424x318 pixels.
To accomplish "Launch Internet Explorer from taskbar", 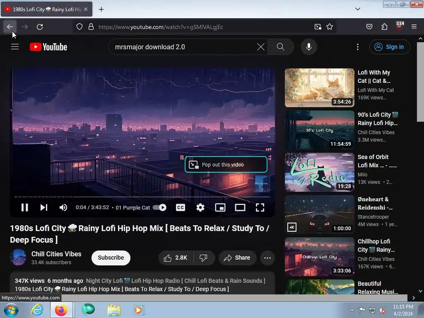I will [37, 310].
